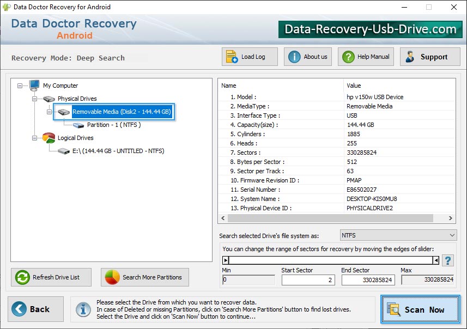467x329 pixels.
Task: Click the Physical Drives disk icon
Action: 49,99
